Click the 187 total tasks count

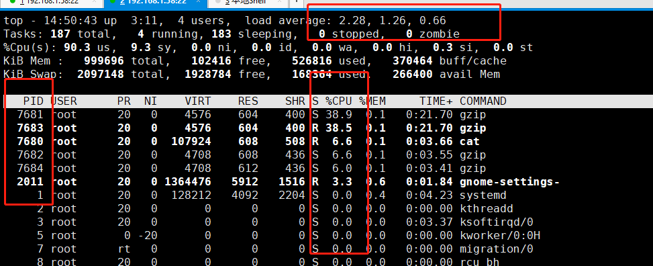click(x=60, y=34)
